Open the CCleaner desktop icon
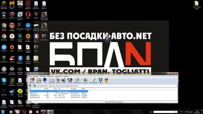The image size is (203, 114). tap(12, 59)
